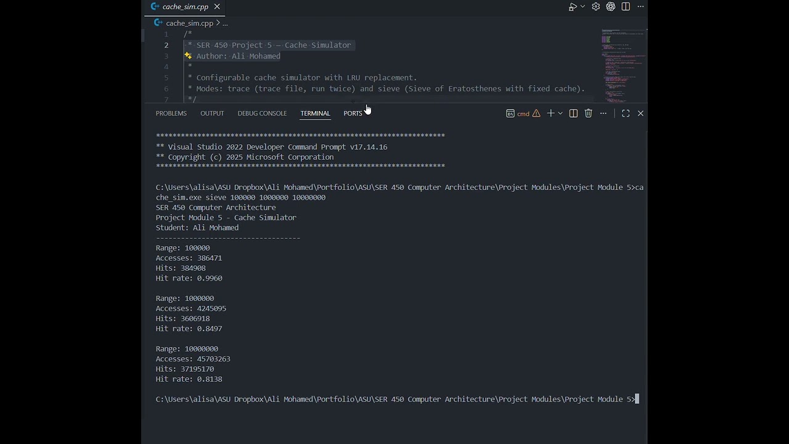
Task: Click the Debug C/C++ File run icon
Action: [x=573, y=7]
